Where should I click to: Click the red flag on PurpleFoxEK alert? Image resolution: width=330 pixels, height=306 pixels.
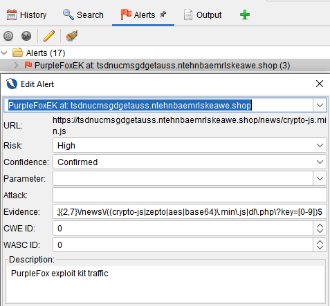point(28,65)
